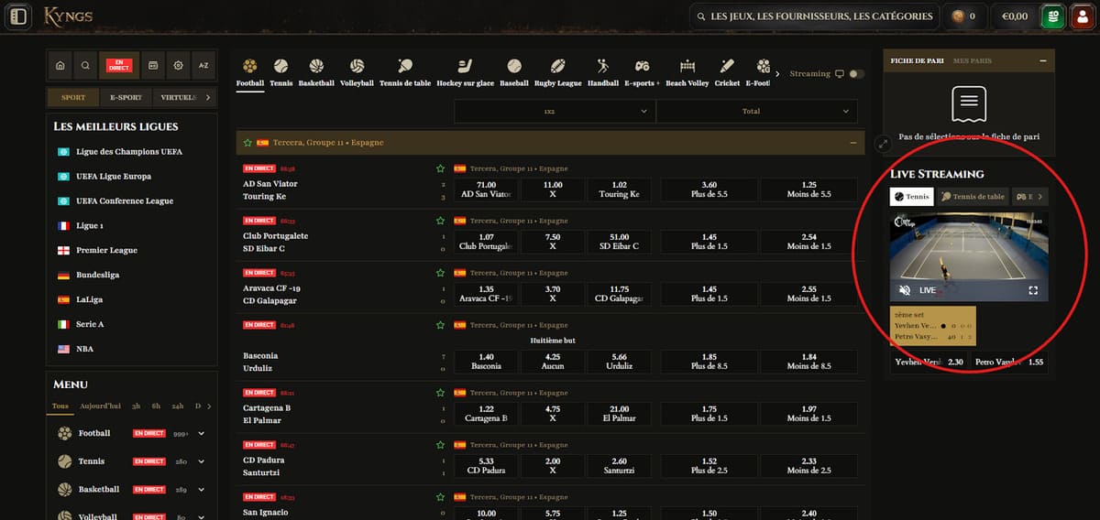The image size is (1100, 520).
Task: Expand bet slip with diagonal arrows icon
Action: pos(883,143)
